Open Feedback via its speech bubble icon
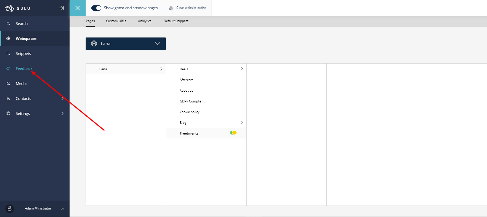Screen dimensions: 487x217 coord(9,69)
